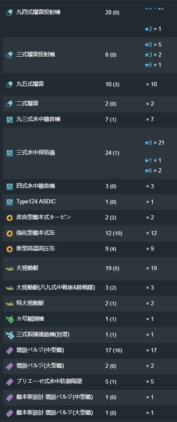Select the 特大発動艇 row name
Screen dimensions: 177x422
click(30, 303)
